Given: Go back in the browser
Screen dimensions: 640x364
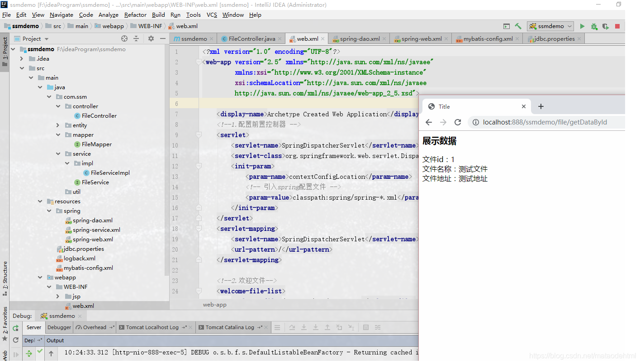Looking at the screenshot, I should click(429, 122).
